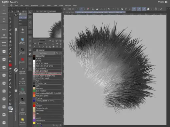
Task: Open the hamburger menu on the command bar
Action: click(x=64, y=9)
